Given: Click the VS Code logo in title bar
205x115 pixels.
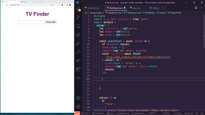Looking at the screenshot, I should (77, 3).
